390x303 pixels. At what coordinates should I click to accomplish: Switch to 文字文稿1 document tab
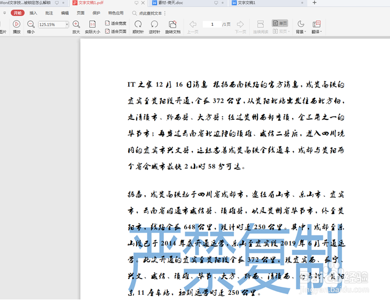pos(246,3)
